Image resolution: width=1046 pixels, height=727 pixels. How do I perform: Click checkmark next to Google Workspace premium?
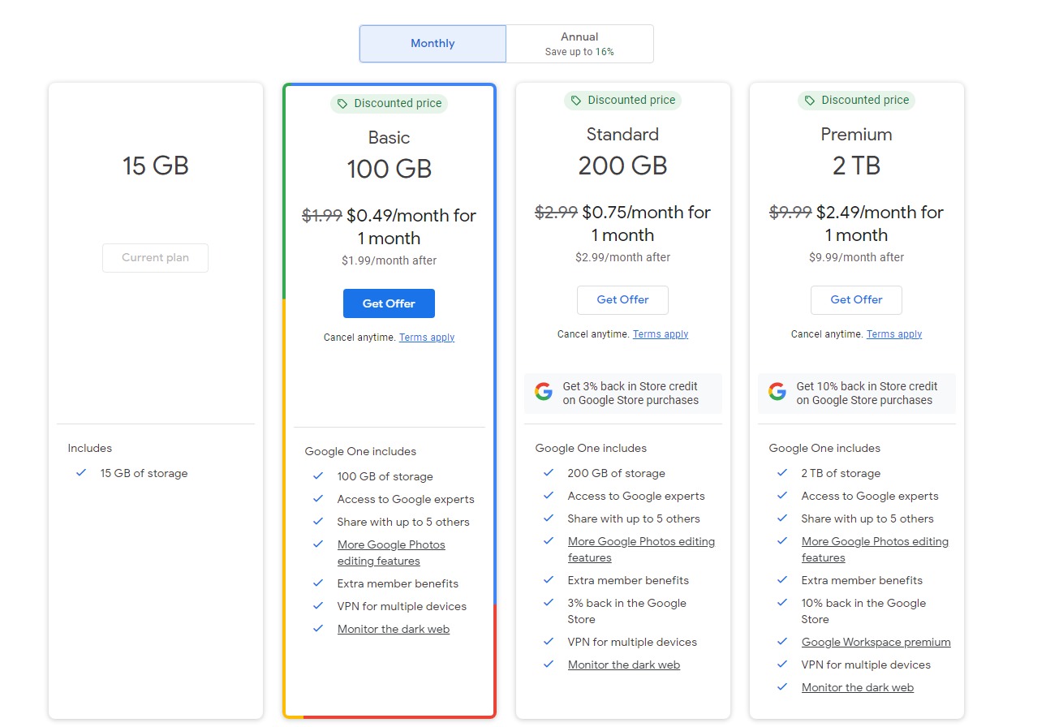pos(782,641)
